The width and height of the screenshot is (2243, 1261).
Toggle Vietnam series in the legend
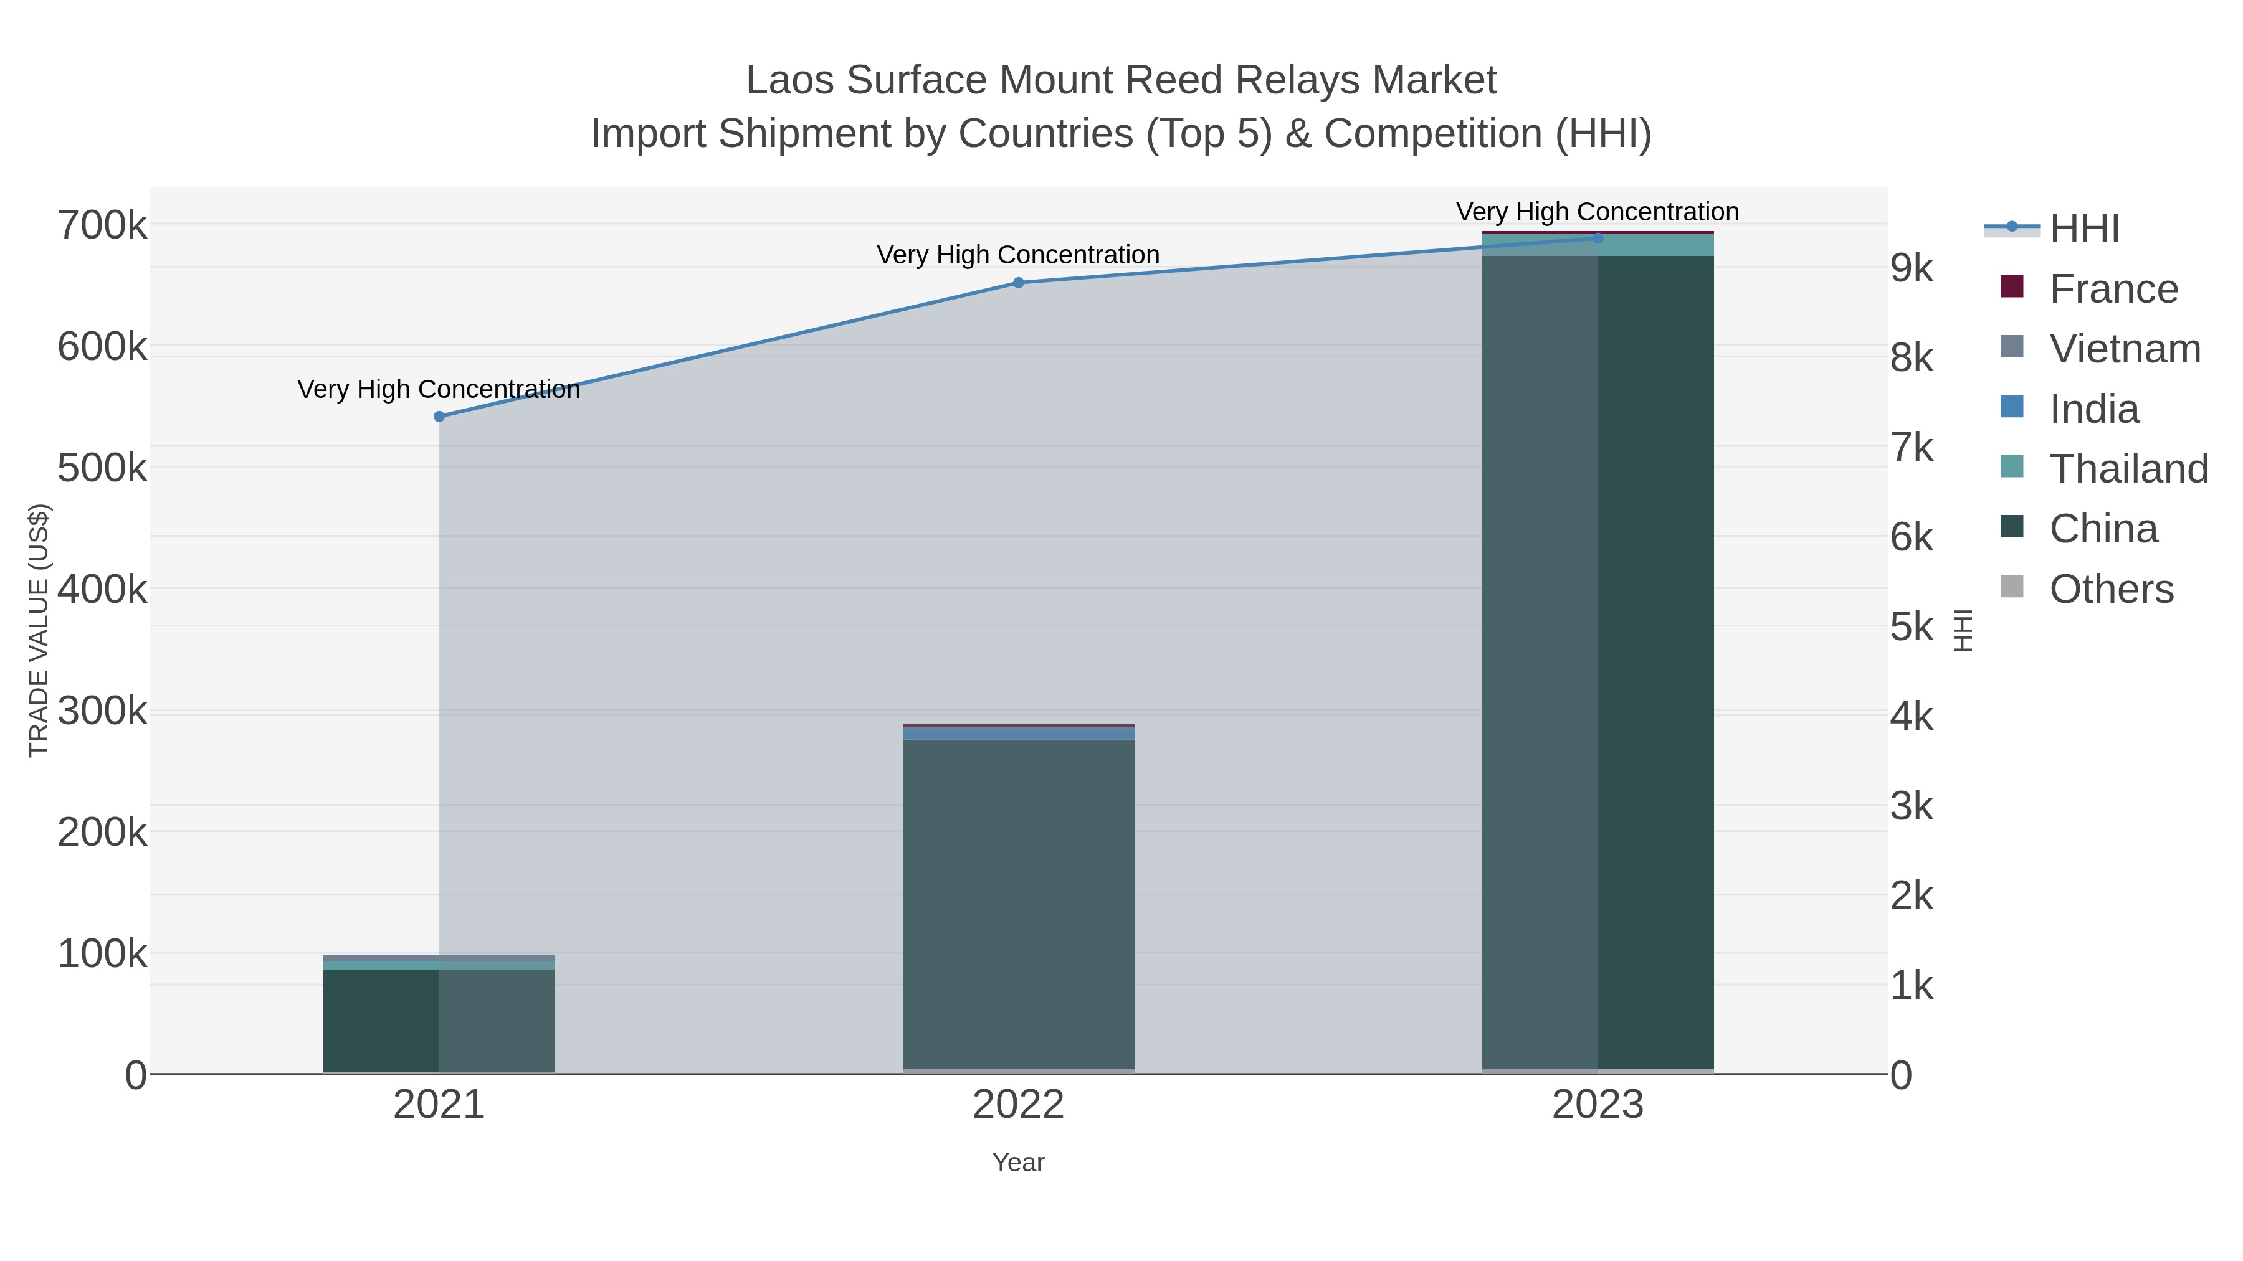click(2100, 348)
